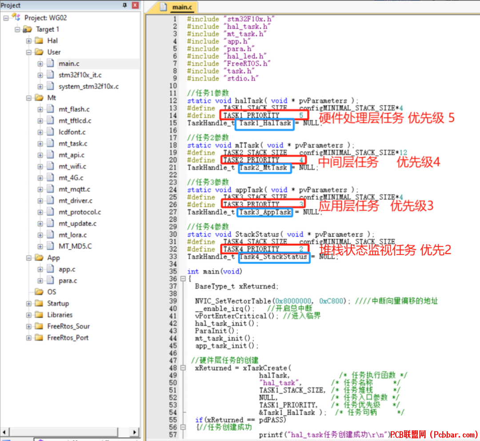Select app.c file
Viewport: 480px width, 441px height.
pos(67,270)
